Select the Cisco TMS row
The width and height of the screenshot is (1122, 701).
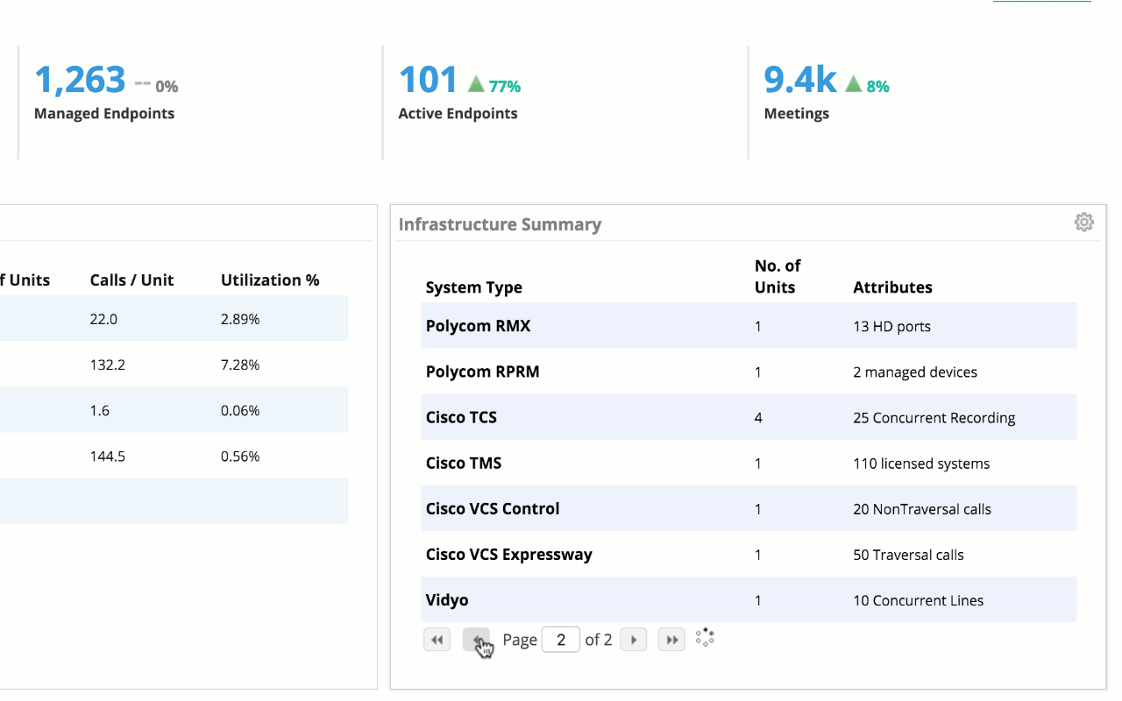(x=749, y=463)
